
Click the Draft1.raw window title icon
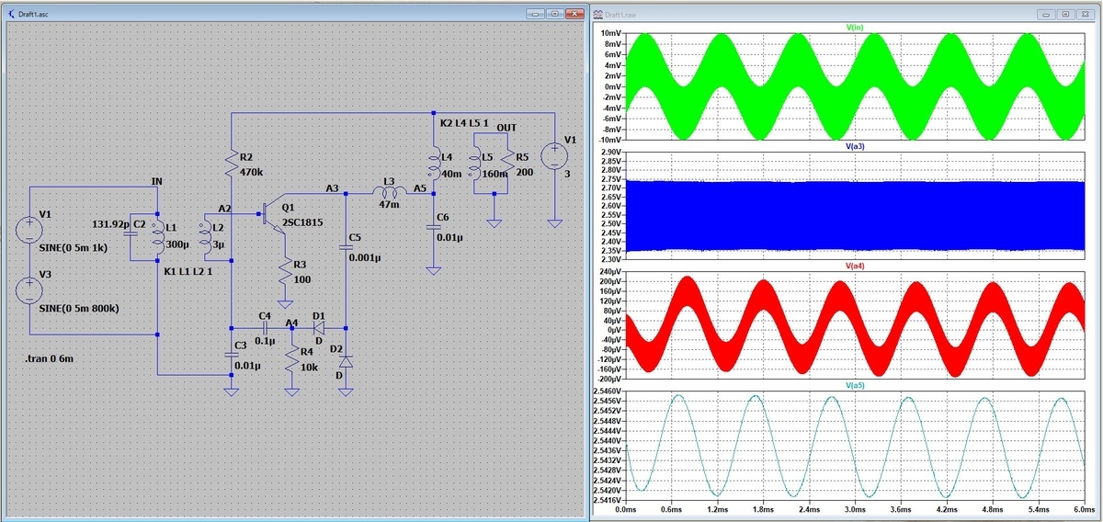point(599,16)
